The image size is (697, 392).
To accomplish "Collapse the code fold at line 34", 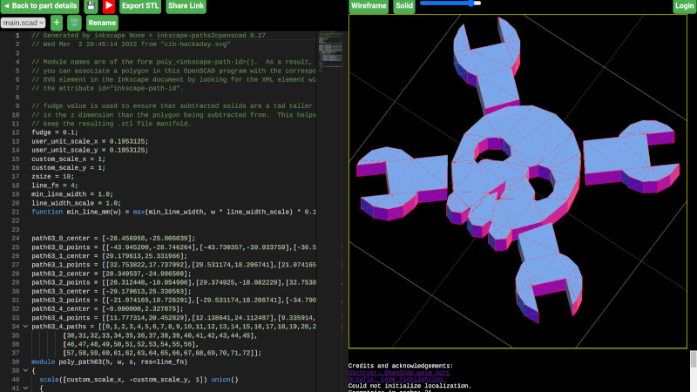I will pos(25,327).
